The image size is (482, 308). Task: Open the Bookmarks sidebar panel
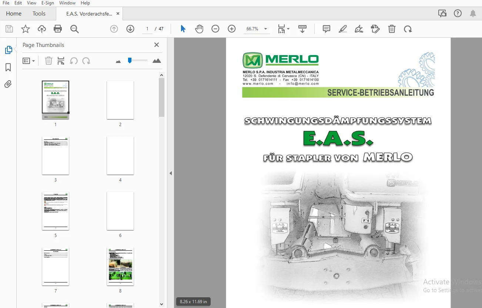coord(8,67)
